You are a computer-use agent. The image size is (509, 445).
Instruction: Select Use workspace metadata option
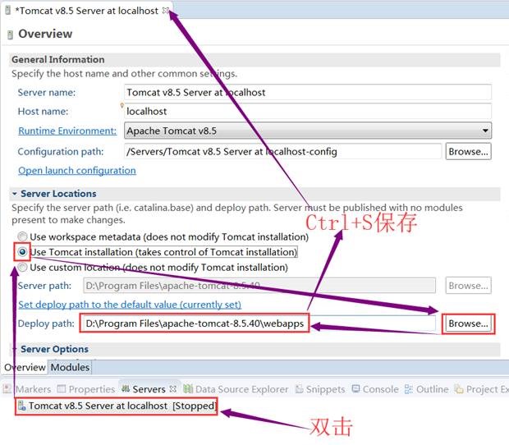(x=22, y=236)
